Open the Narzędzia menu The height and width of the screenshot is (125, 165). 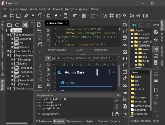[x=71, y=9]
